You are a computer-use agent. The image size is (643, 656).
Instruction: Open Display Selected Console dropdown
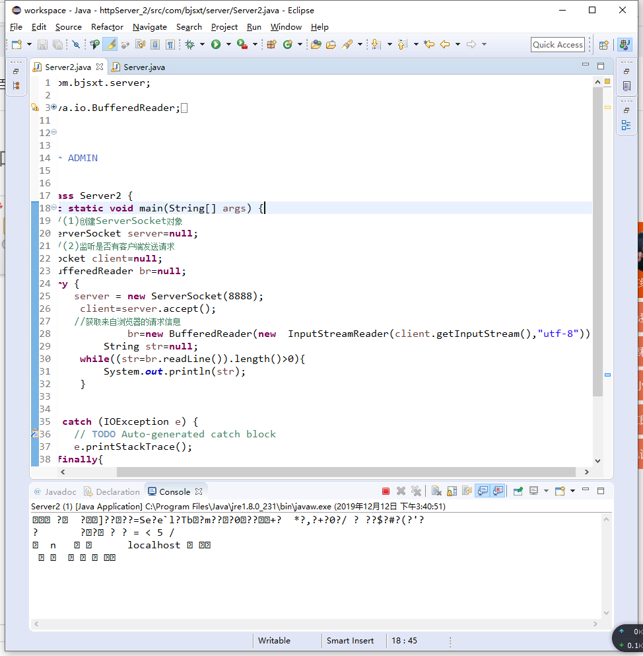[546, 491]
